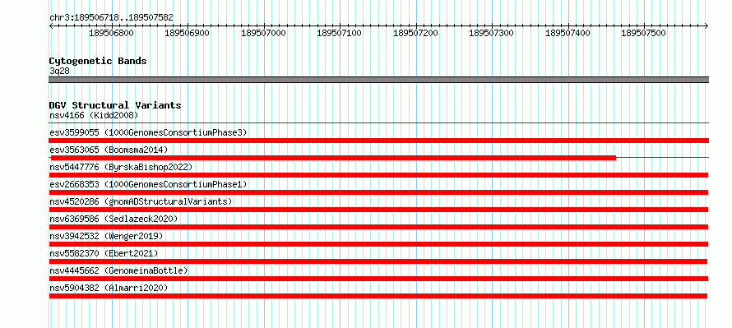Open nsv4520286 (gnomADStructuralVariants) entry

point(141,201)
